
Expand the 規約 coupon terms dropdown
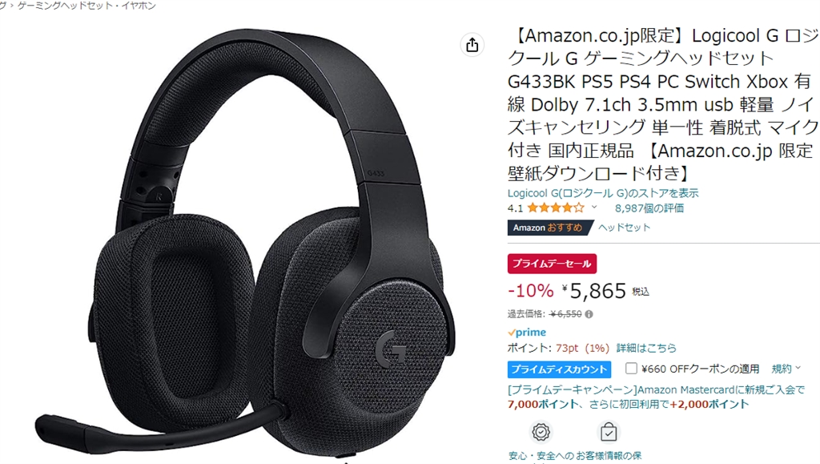pyautogui.click(x=786, y=369)
